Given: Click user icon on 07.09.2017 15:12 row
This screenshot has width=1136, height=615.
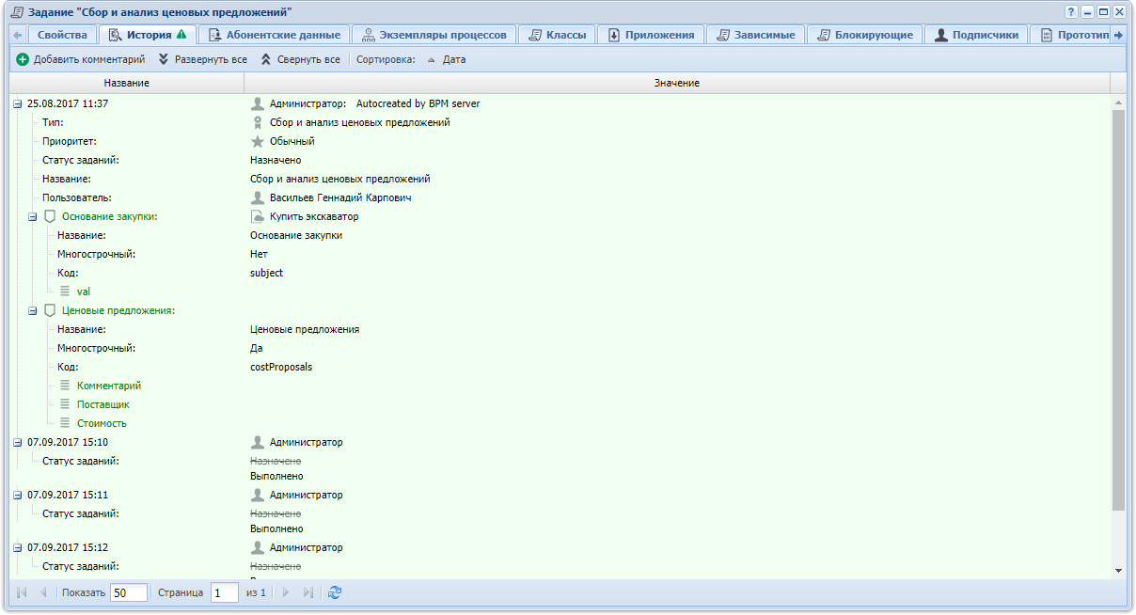Looking at the screenshot, I should coord(258,547).
